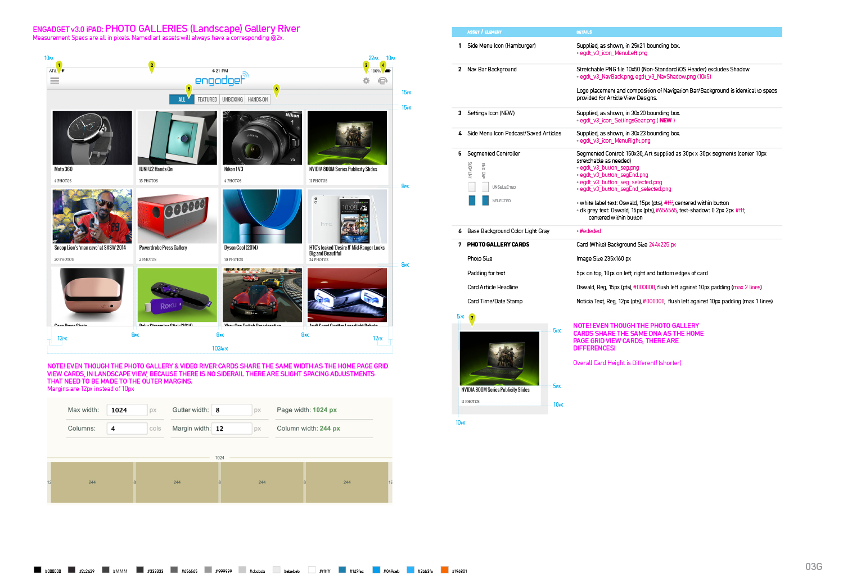Click the 'Padding for text' row text
Screen dimensions: 843x583
pos(486,274)
